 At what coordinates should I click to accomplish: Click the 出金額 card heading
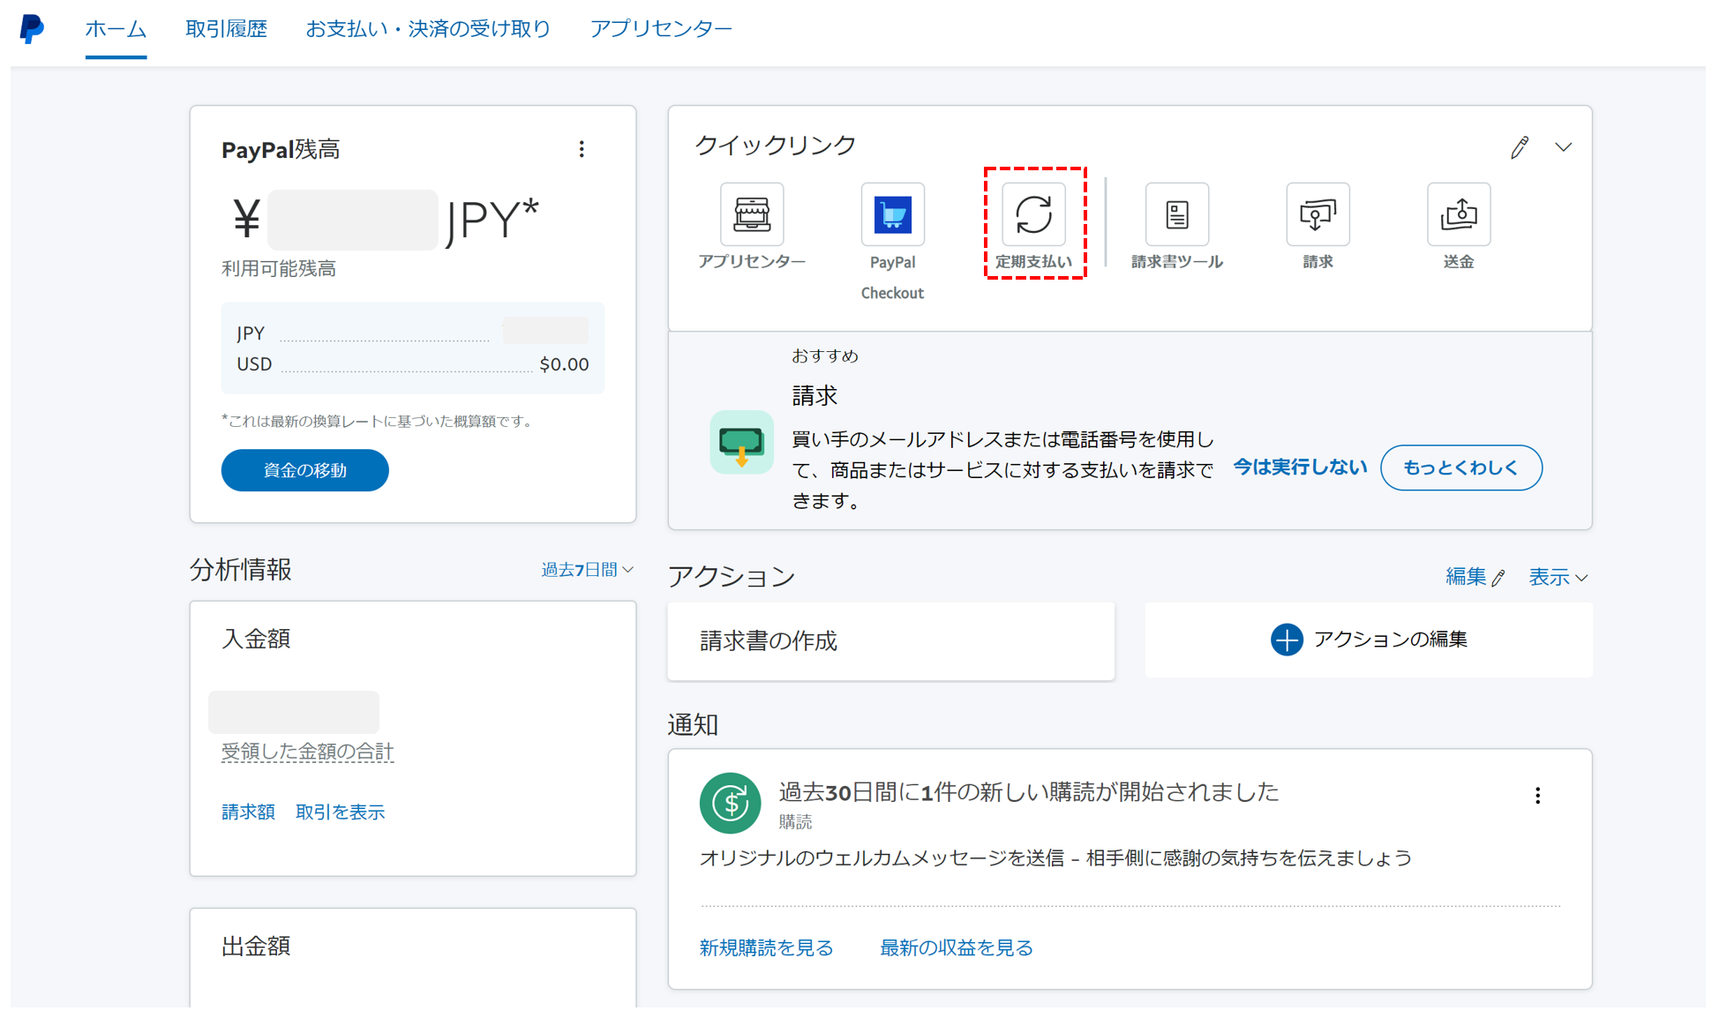(x=256, y=947)
